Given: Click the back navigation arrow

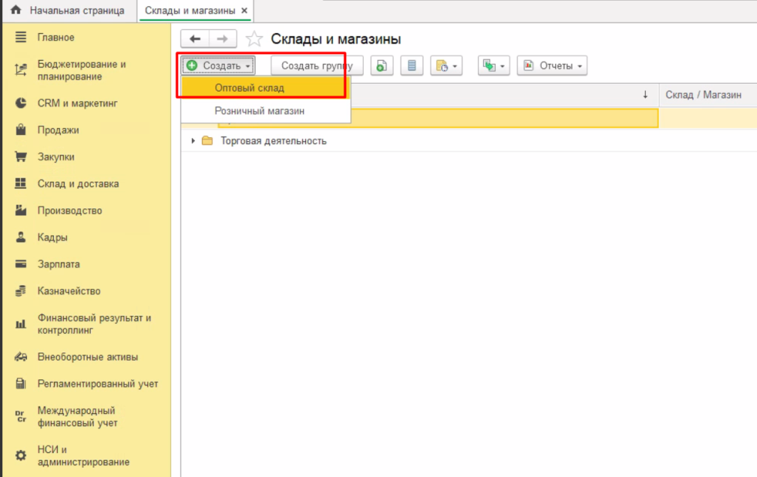Looking at the screenshot, I should (x=195, y=39).
